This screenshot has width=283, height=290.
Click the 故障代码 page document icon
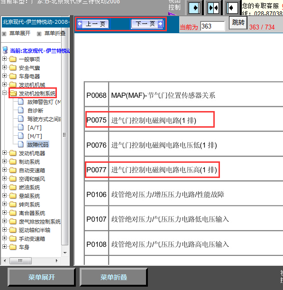[21, 144]
